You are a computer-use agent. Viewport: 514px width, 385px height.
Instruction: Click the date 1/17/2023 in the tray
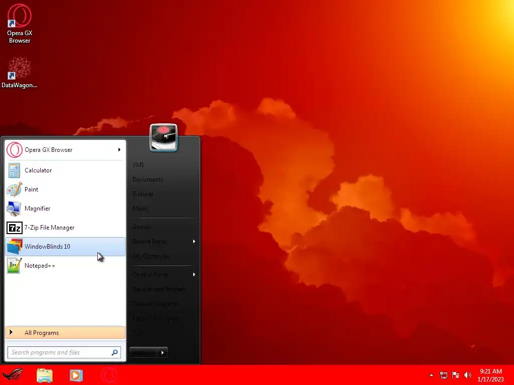pyautogui.click(x=491, y=379)
